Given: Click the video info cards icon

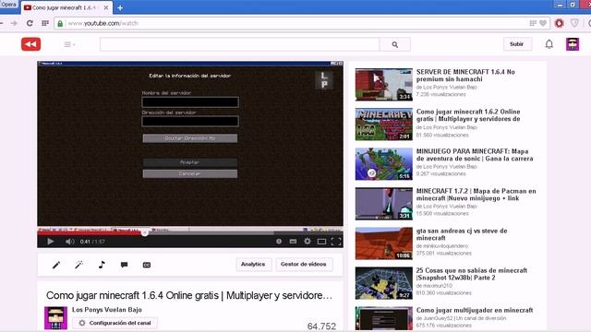Looking at the screenshot, I should coord(279,242).
